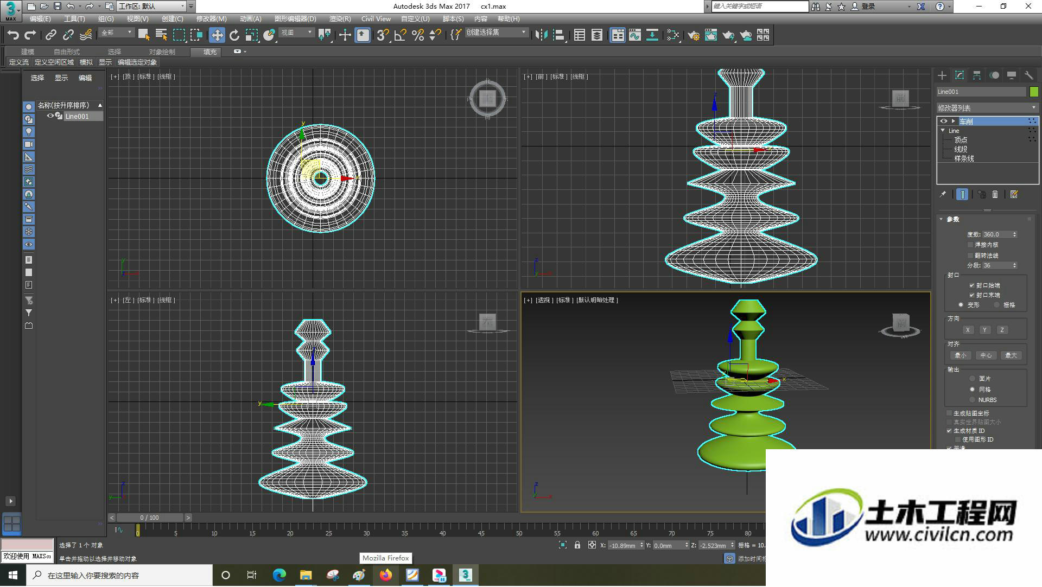Open the 修改器列表 dropdown

(987, 108)
